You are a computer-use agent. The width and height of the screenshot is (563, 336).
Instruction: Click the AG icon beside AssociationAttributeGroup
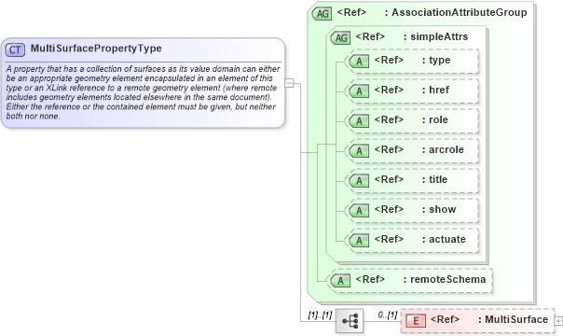pos(322,14)
